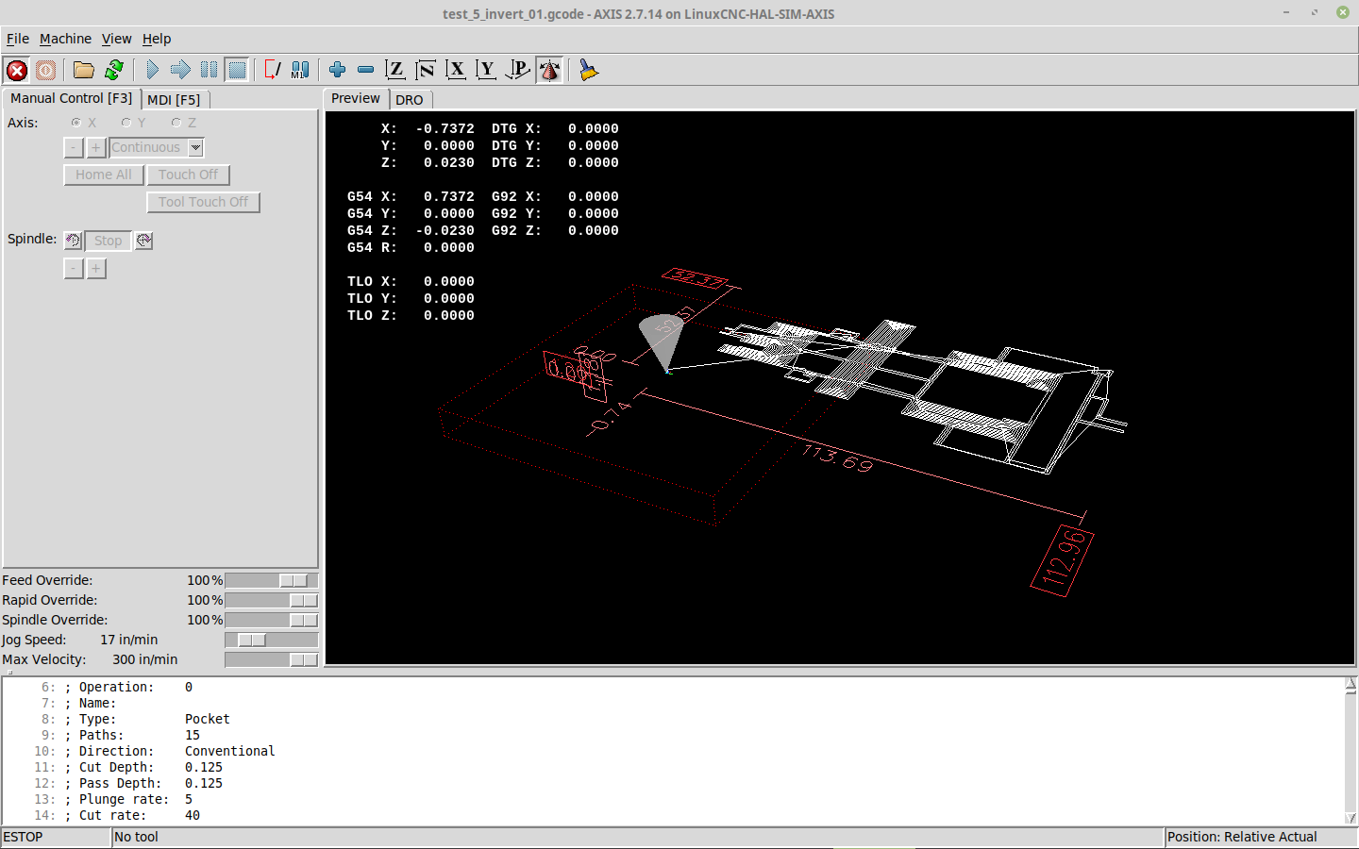Open the View menu
This screenshot has height=849, width=1359.
coord(116,39)
